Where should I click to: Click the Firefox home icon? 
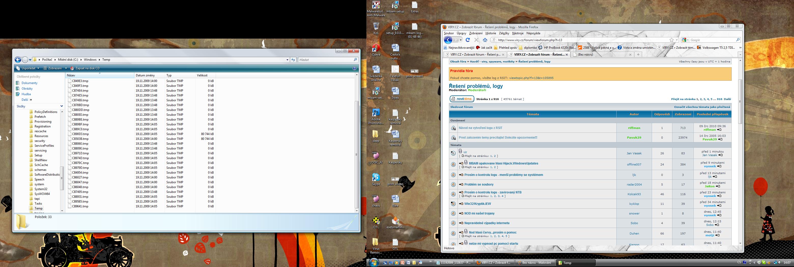[x=485, y=40]
